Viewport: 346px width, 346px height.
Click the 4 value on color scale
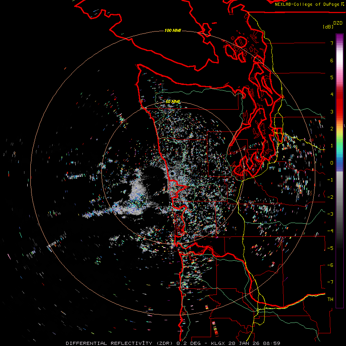pyautogui.click(x=332, y=95)
